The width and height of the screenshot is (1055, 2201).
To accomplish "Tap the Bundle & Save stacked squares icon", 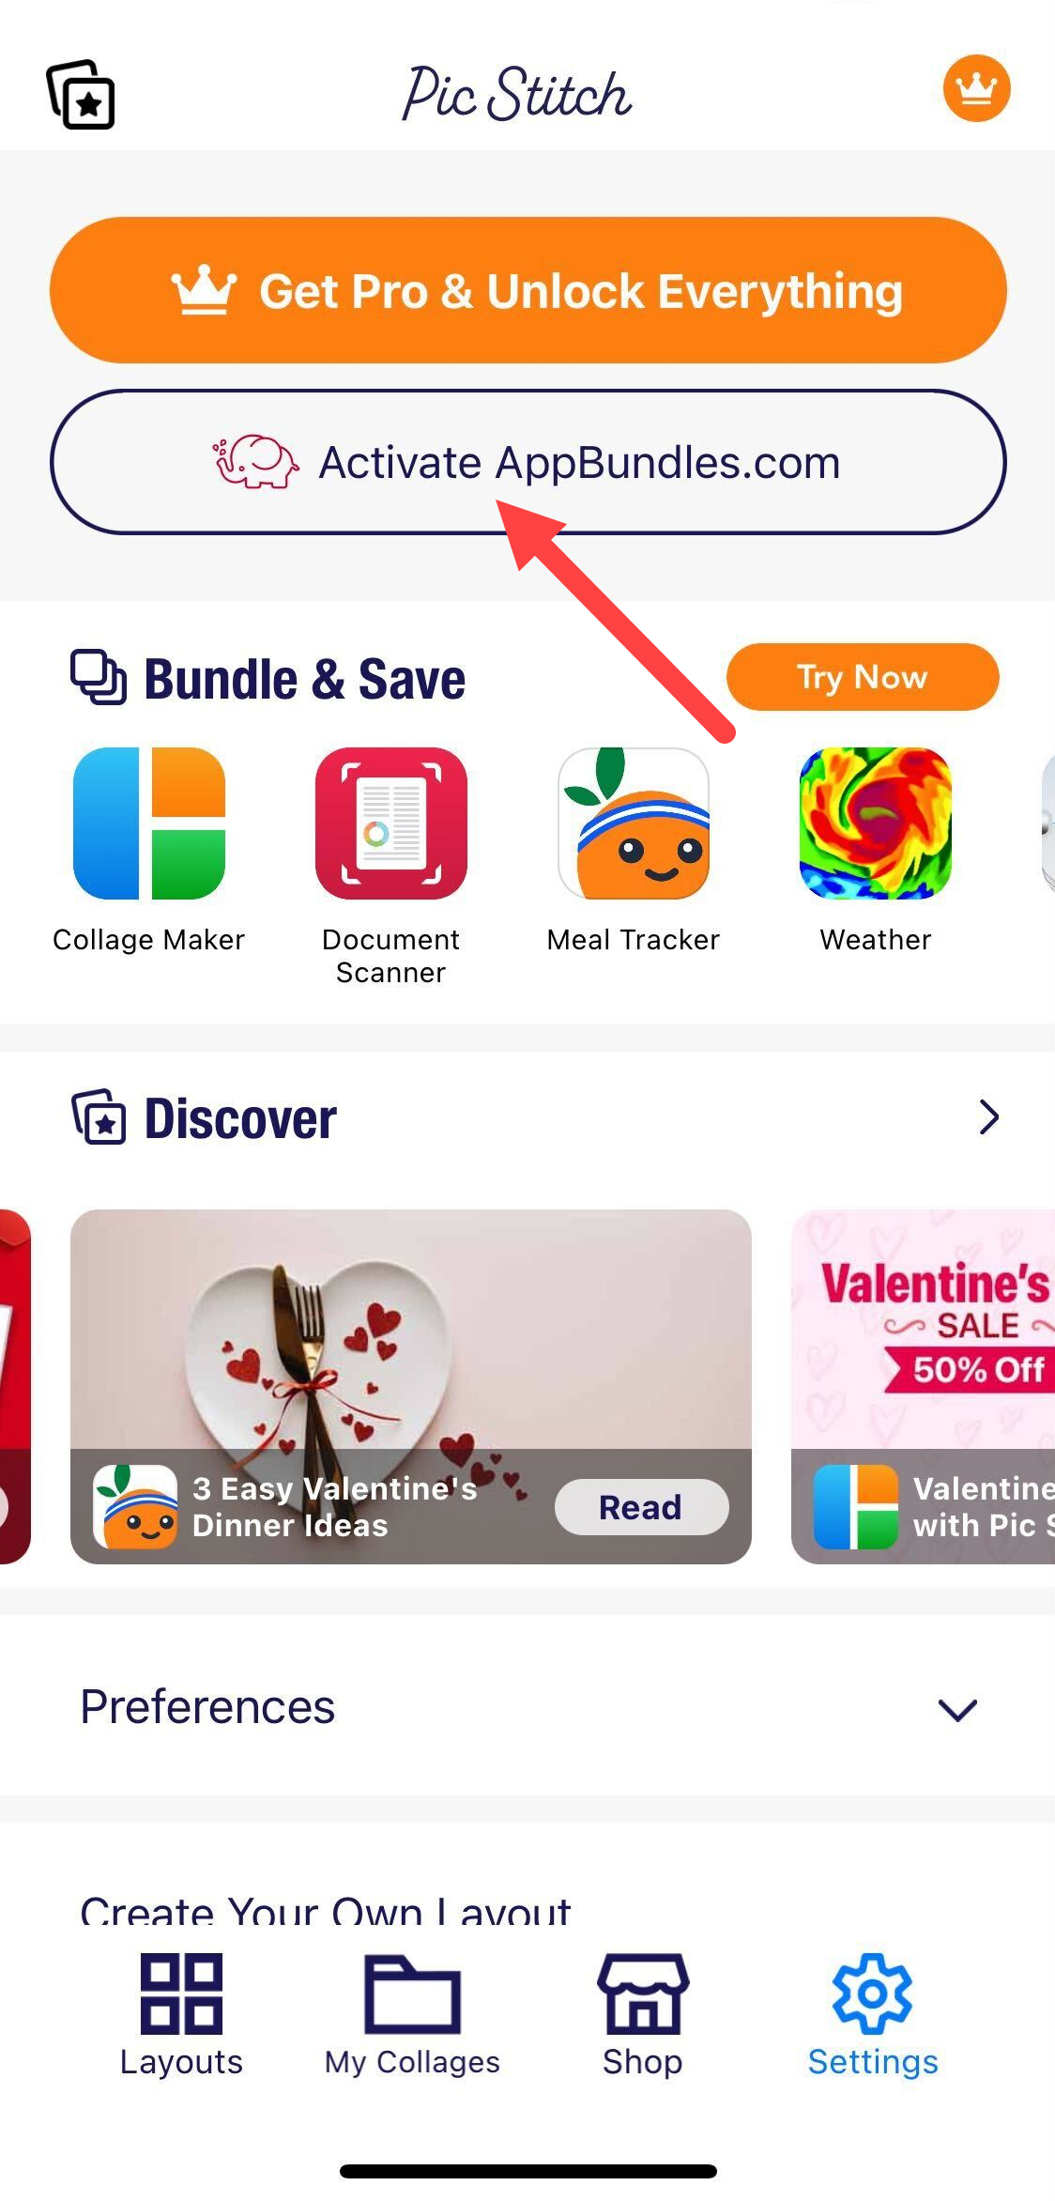I will click(99, 677).
